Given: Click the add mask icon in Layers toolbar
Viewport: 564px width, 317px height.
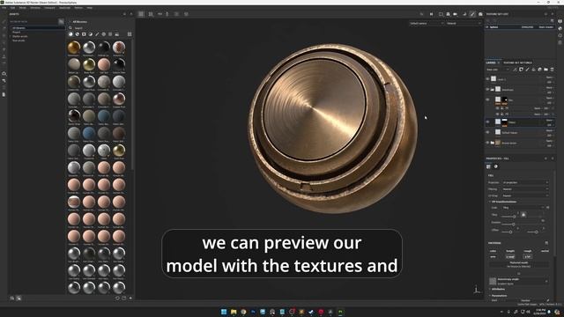Looking at the screenshot, I should 521,70.
